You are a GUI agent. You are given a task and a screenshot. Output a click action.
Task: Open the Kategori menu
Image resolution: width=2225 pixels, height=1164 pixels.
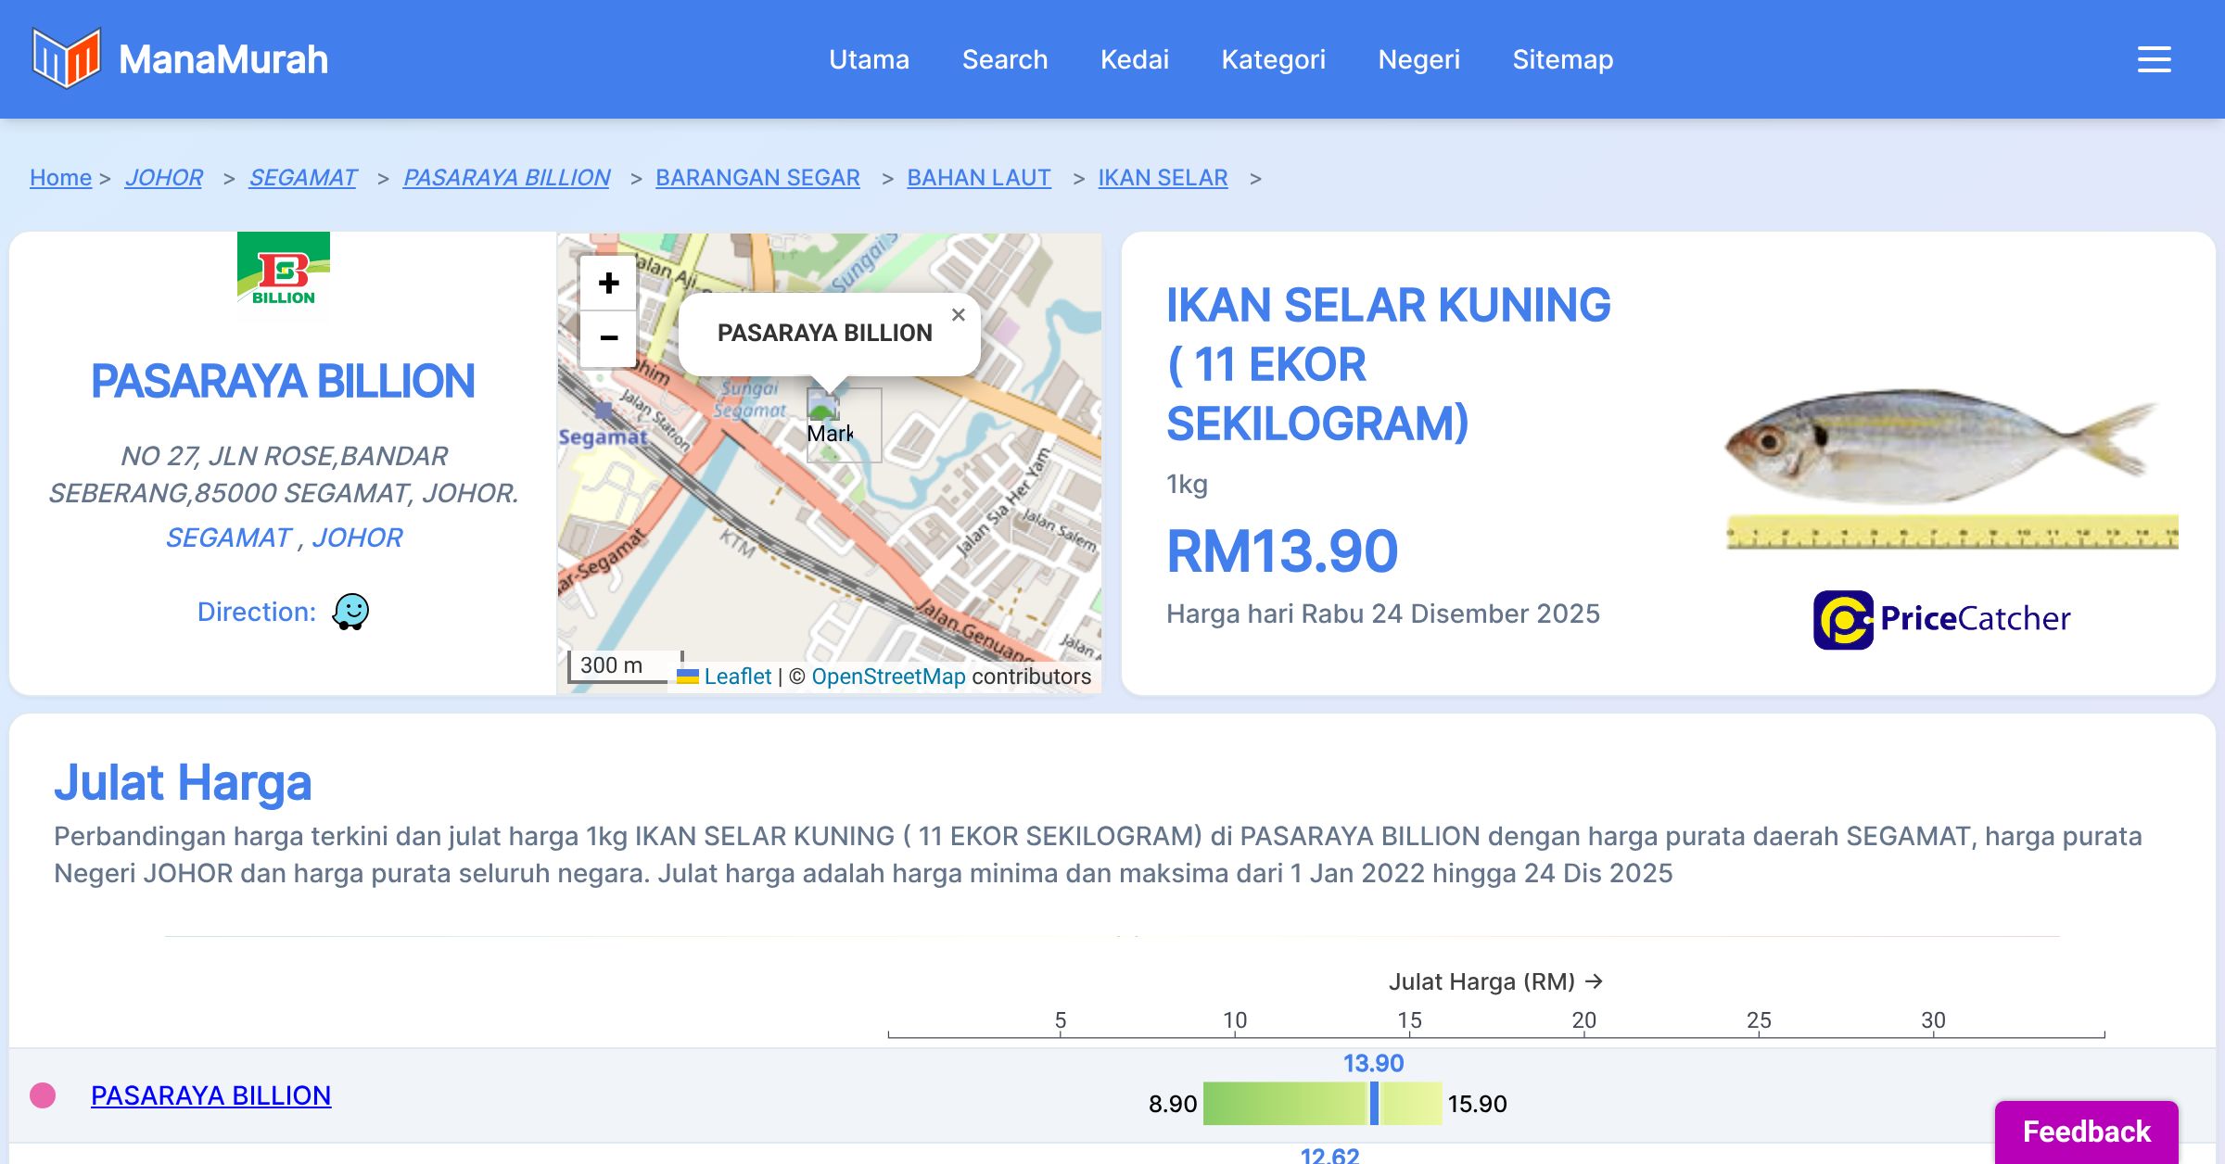coord(1273,59)
